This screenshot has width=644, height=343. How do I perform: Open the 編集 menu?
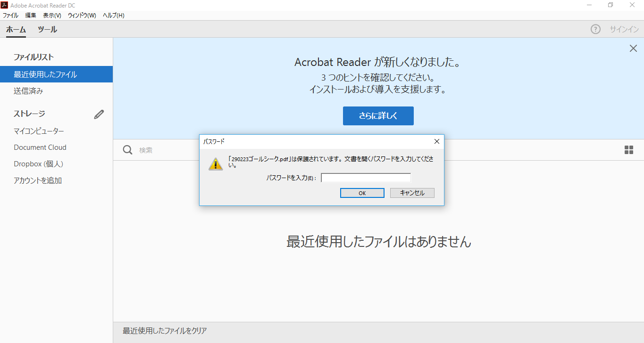pyautogui.click(x=31, y=16)
